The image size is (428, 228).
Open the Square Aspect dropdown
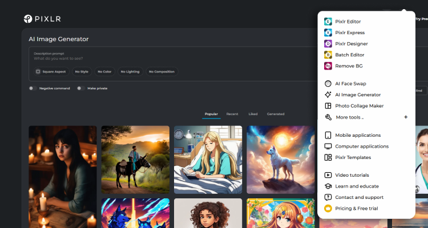pos(51,72)
